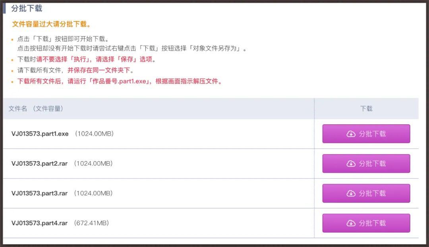429x247 pixels.
Task: Click the orange 文件容量过大请分批下载 notice
Action: point(51,24)
